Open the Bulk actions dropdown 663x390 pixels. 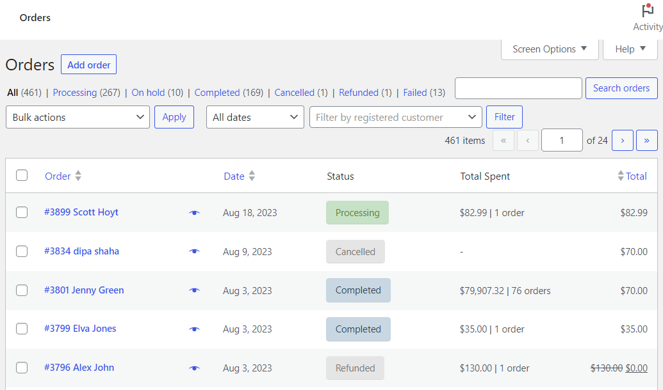[78, 117]
